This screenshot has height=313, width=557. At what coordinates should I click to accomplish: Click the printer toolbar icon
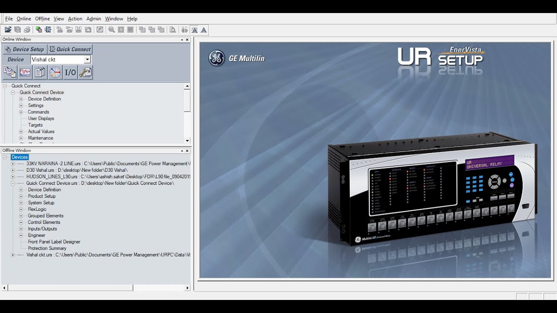pyautogui.click(x=27, y=30)
